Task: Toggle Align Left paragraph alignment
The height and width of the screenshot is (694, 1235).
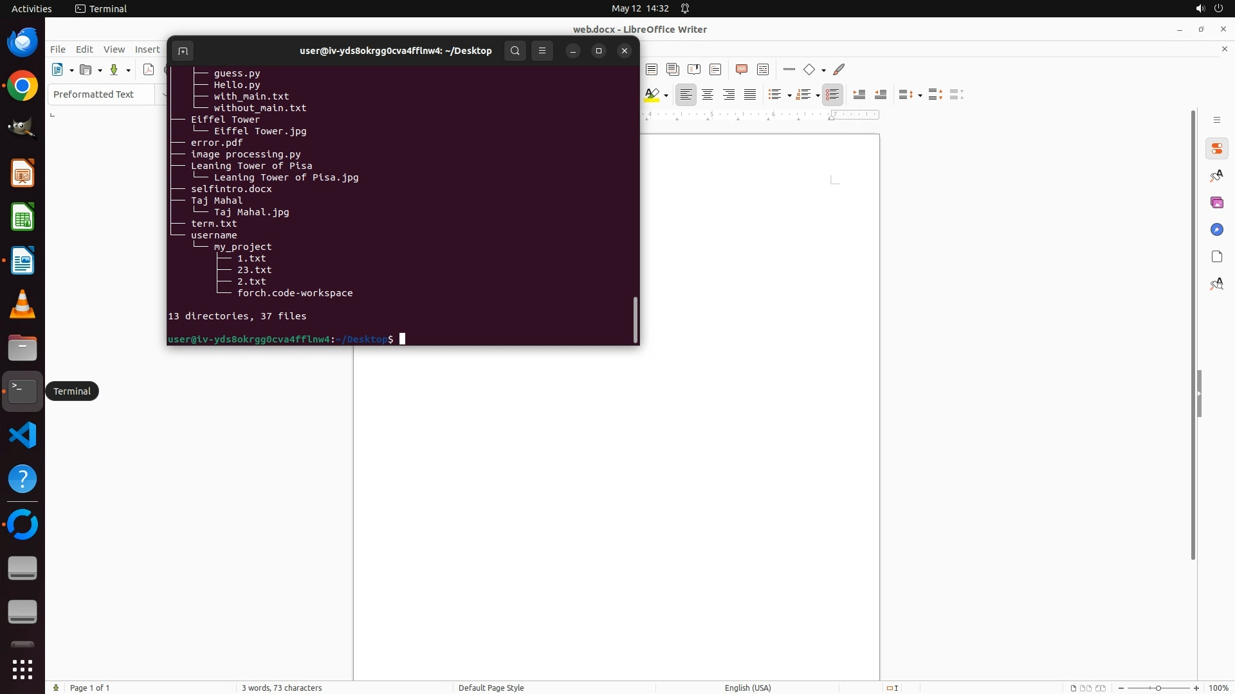Action: click(686, 94)
